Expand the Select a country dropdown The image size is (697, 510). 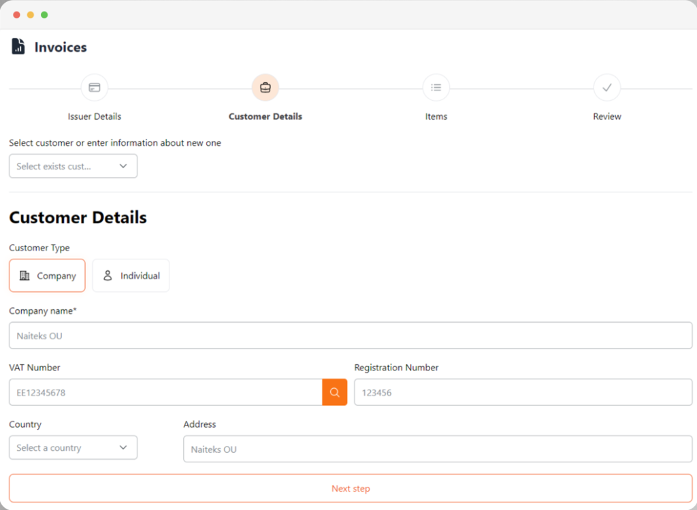73,448
